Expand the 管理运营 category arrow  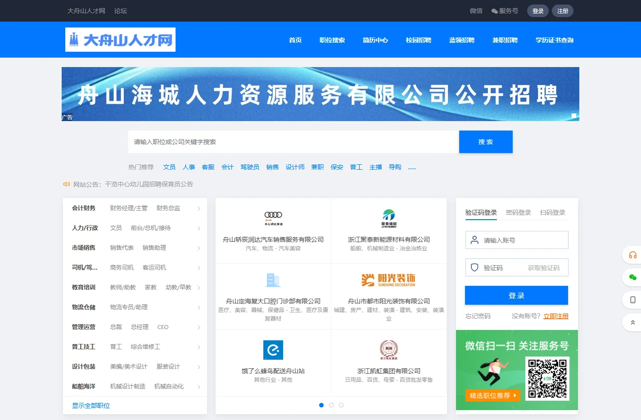(x=199, y=327)
